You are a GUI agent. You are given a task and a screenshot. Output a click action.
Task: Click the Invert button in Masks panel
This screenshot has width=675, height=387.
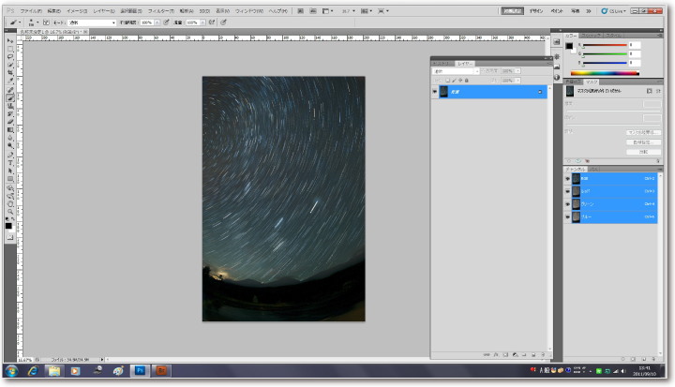pyautogui.click(x=643, y=152)
